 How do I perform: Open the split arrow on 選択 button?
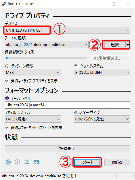tap(128, 45)
